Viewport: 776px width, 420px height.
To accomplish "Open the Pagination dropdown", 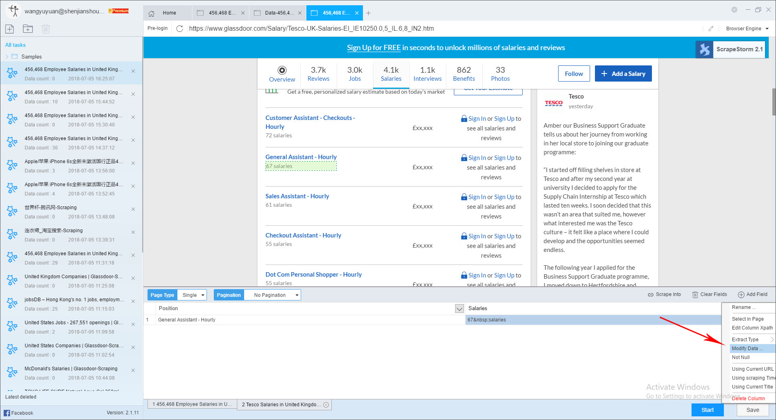I will point(272,295).
